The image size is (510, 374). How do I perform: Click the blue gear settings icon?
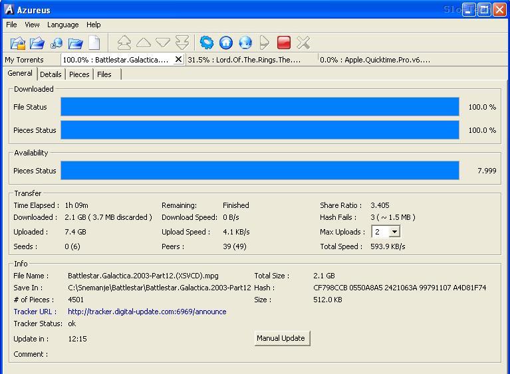[x=207, y=43]
